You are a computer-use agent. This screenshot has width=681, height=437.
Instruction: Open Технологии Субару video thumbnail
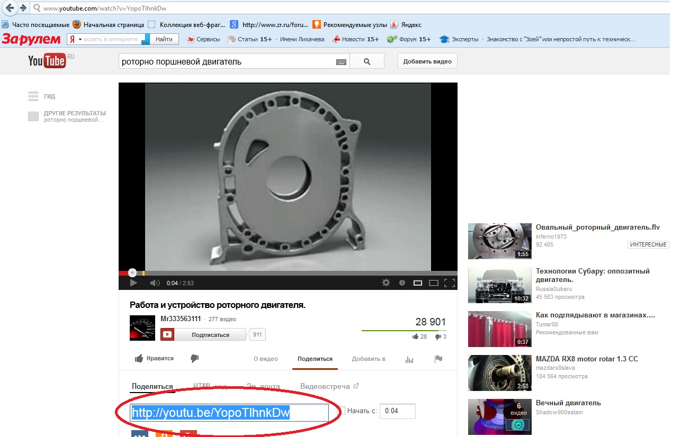[x=500, y=285]
